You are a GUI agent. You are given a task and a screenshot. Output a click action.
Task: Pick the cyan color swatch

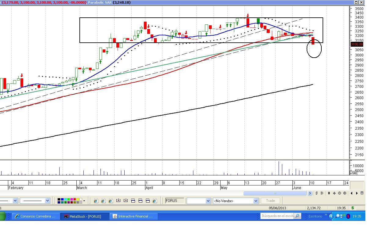click(x=65, y=199)
